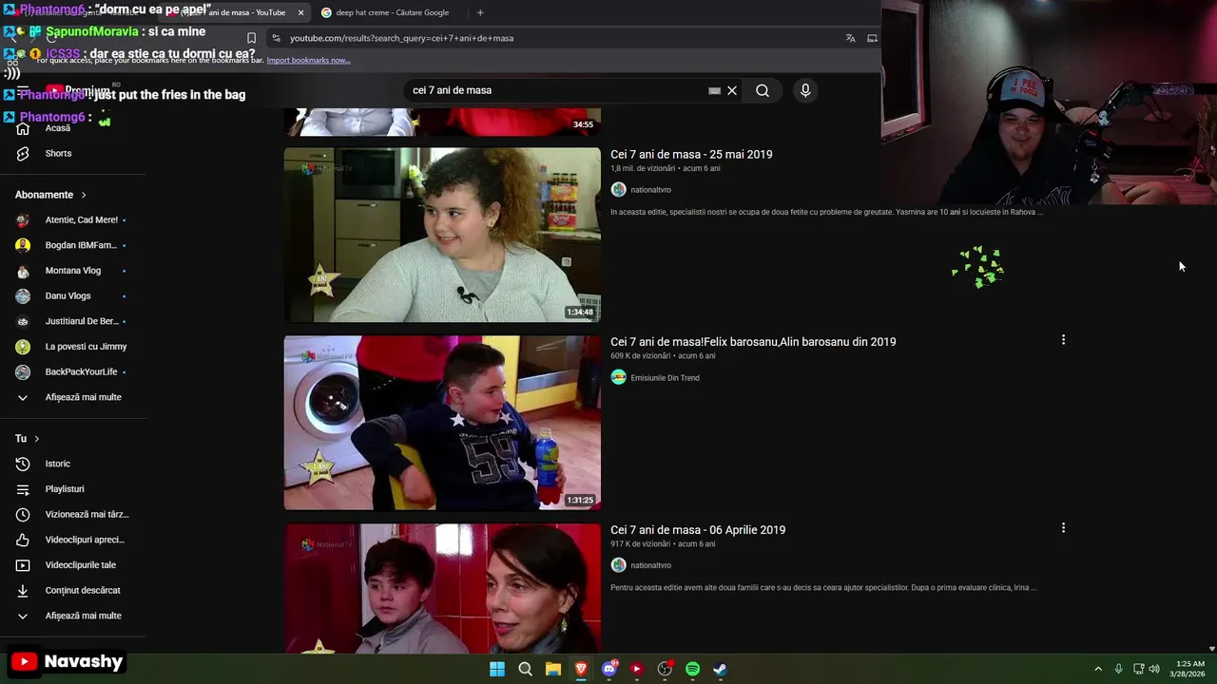1217x684 pixels.
Task: Follow the 'Import bookmarks now...' link
Action: [x=308, y=60]
